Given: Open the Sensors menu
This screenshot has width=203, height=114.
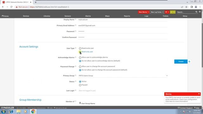Looking at the screenshot, I should click(x=68, y=16).
